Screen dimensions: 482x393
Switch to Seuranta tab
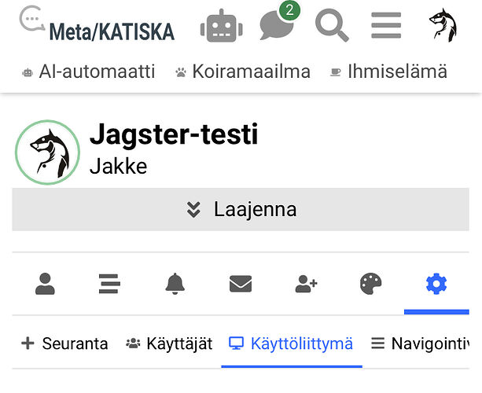coord(64,343)
